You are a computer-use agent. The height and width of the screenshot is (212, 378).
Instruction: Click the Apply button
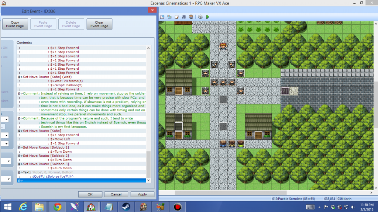pyautogui.click(x=142, y=194)
